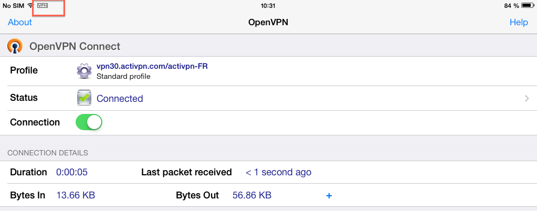Open the Connected status row
The height and width of the screenshot is (211, 537).
[x=269, y=98]
